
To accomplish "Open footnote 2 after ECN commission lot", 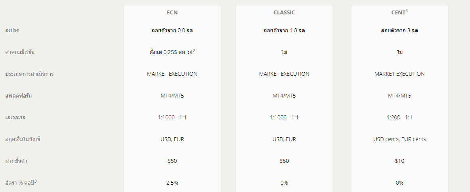I will click(194, 50).
